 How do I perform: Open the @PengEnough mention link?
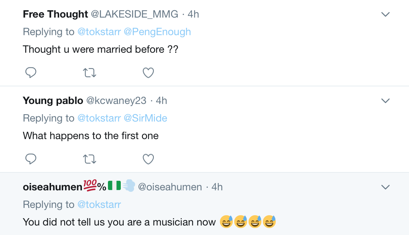tap(157, 32)
